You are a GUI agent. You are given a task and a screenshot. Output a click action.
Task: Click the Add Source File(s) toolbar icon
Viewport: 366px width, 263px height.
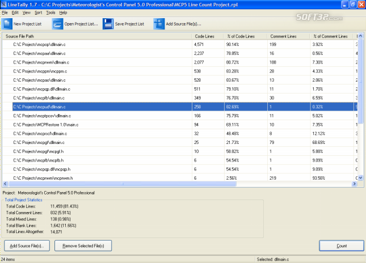(x=159, y=24)
